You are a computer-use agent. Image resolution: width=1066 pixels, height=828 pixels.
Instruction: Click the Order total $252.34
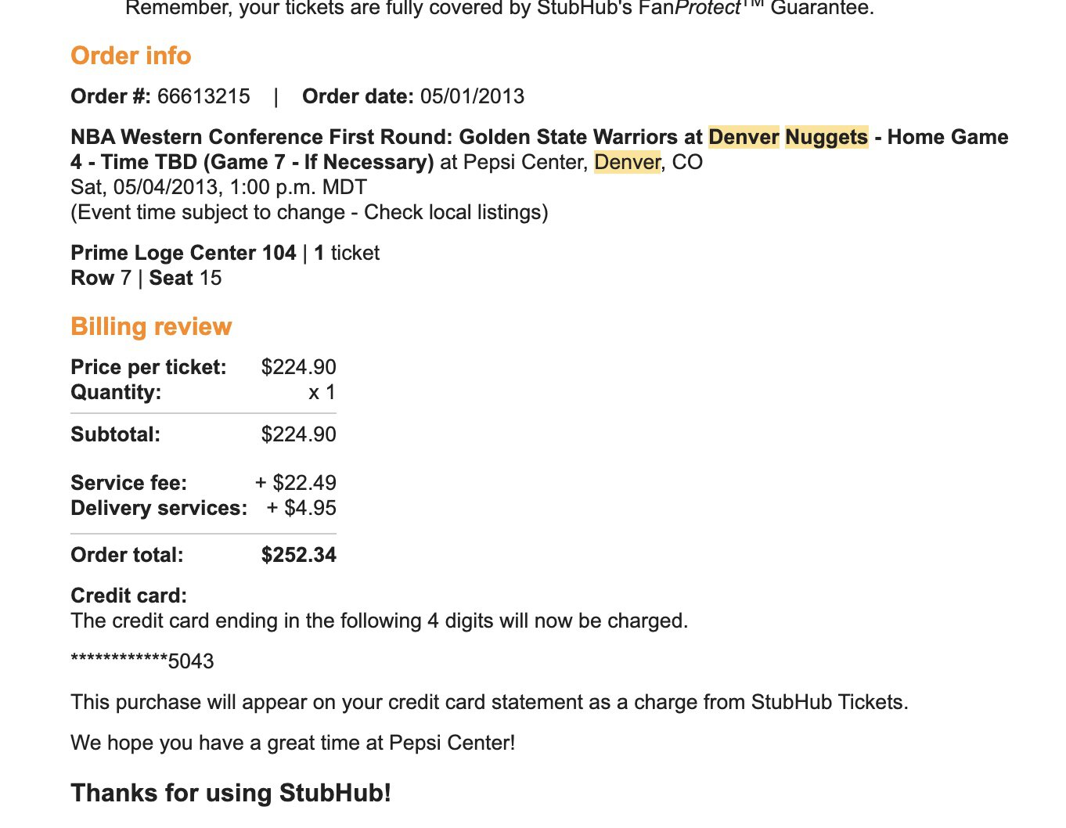pos(298,555)
